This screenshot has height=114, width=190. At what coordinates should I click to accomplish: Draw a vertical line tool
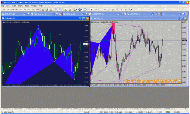click(101, 10)
